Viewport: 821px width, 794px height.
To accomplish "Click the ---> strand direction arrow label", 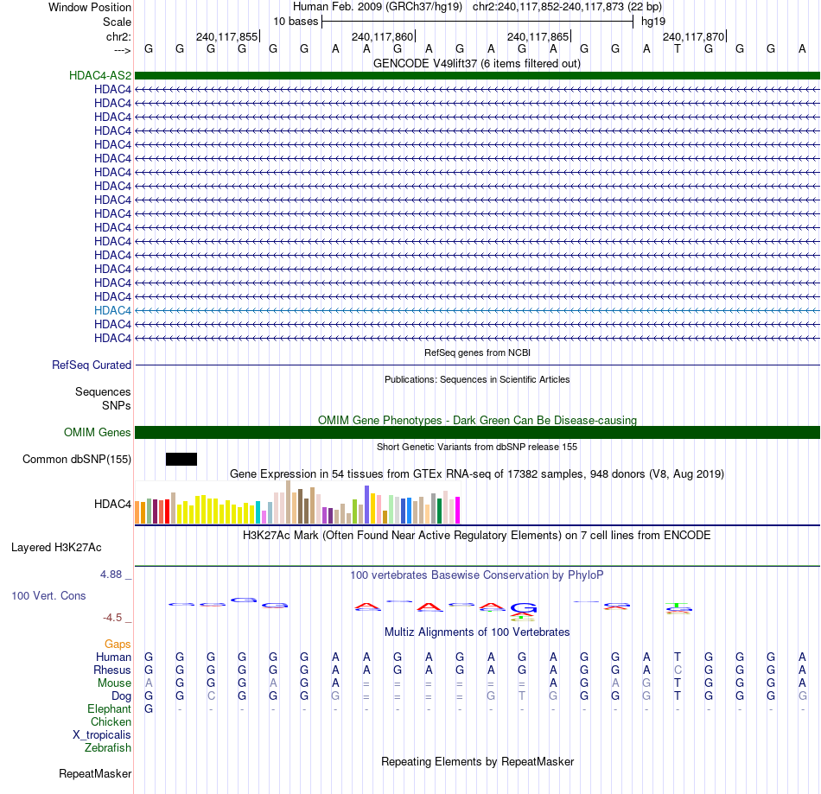I will pyautogui.click(x=123, y=50).
